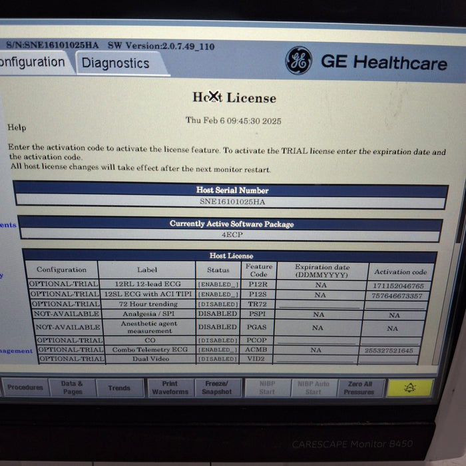Image resolution: width=466 pixels, height=466 pixels.
Task: Click feature code ACMB
Action: click(256, 349)
